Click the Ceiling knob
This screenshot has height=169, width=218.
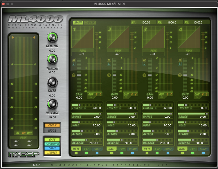[x=52, y=37]
